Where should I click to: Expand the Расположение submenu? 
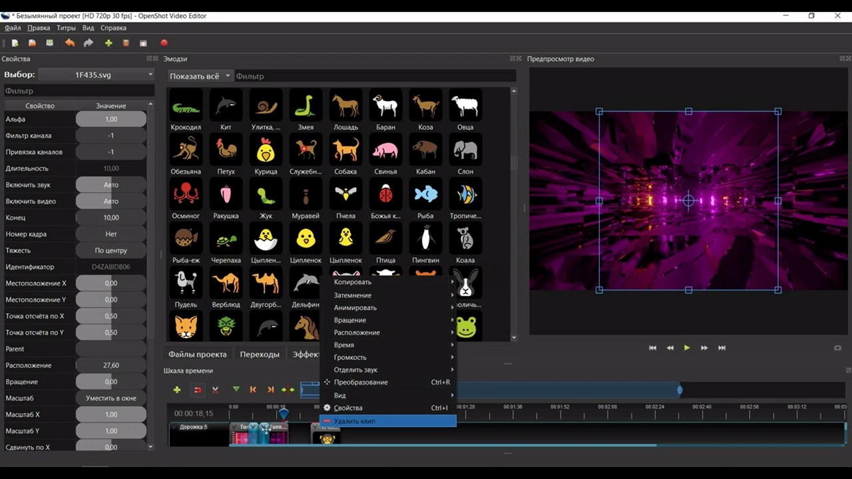[388, 332]
